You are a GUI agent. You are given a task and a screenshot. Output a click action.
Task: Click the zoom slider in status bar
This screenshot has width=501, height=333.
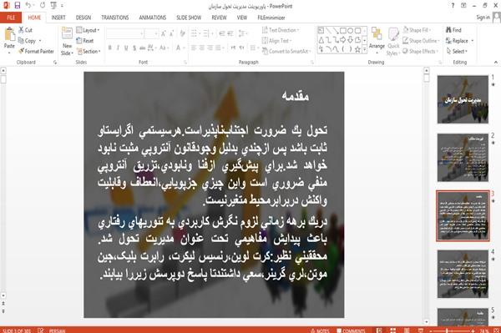452,330
